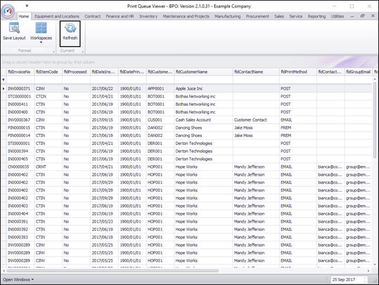The width and height of the screenshot is (379, 285).
Task: Open the Reporting tab
Action: pyautogui.click(x=316, y=16)
